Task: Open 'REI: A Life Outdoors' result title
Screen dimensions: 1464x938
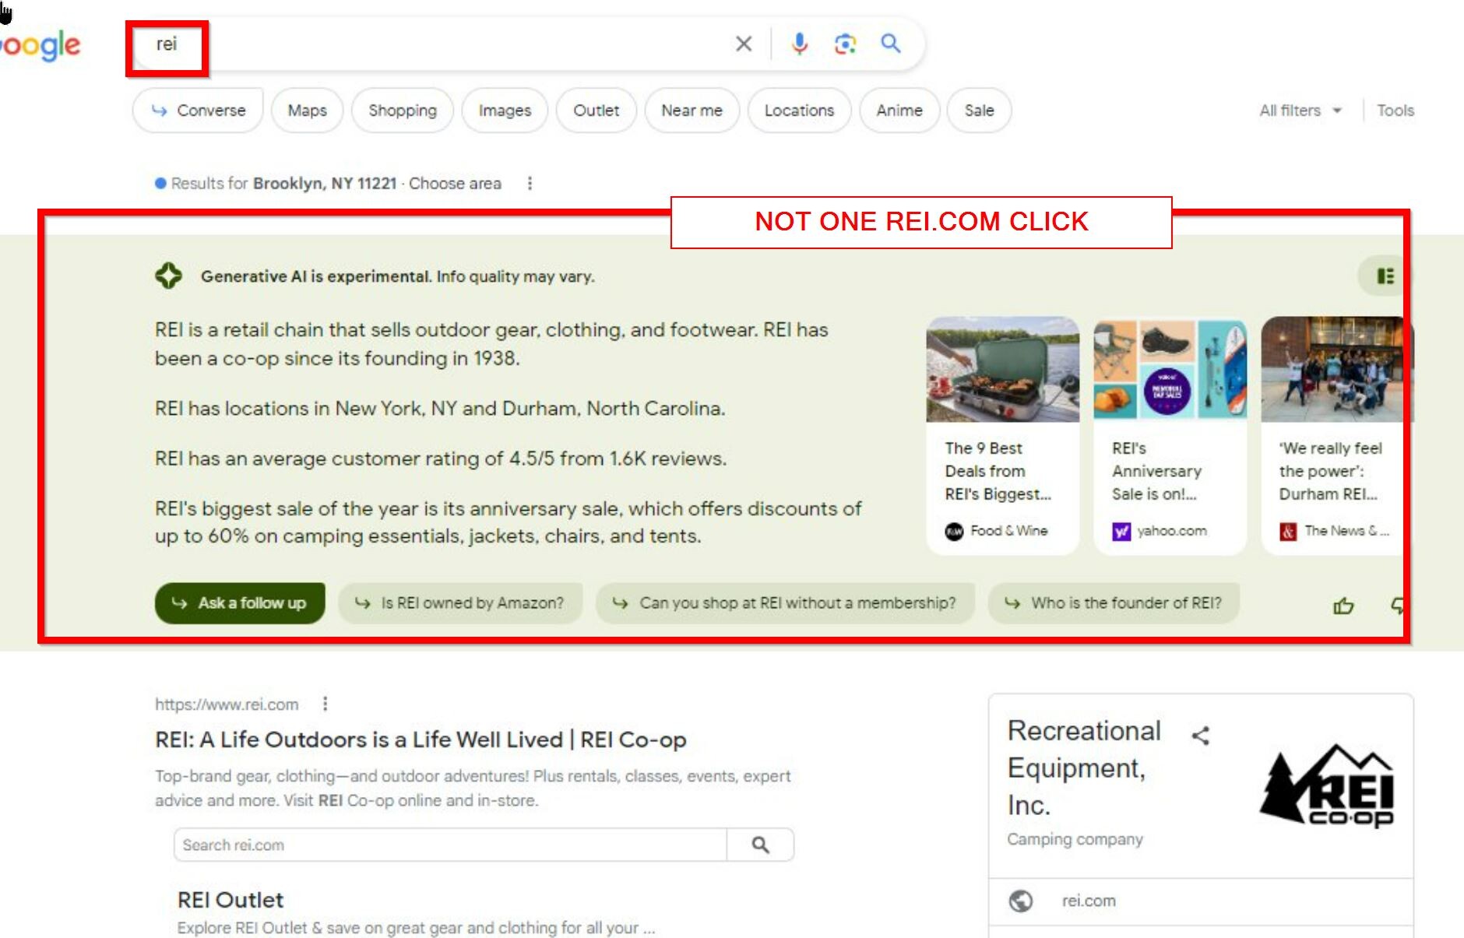Action: click(421, 740)
